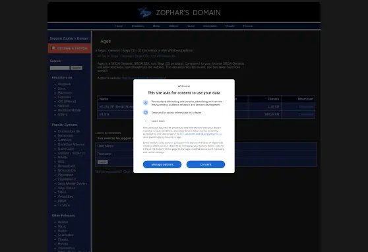Image resolution: width=368 pixels, height=252 pixels.
Task: Open the XBOX system link
Action: tap(62, 201)
